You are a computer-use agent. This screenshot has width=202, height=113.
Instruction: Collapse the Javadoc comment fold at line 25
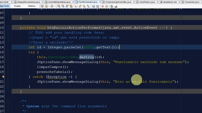8,101
